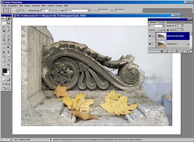Open the Filter menu
194x142 pixels.
tap(43, 6)
